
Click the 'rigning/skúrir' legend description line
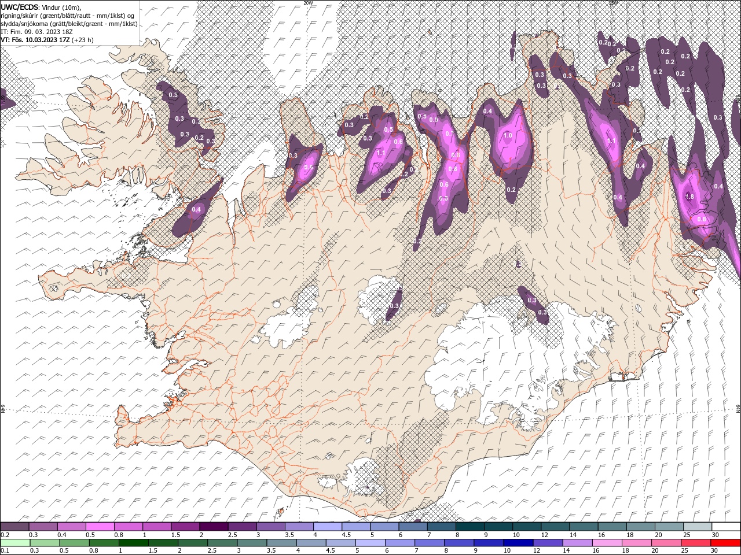pos(68,16)
